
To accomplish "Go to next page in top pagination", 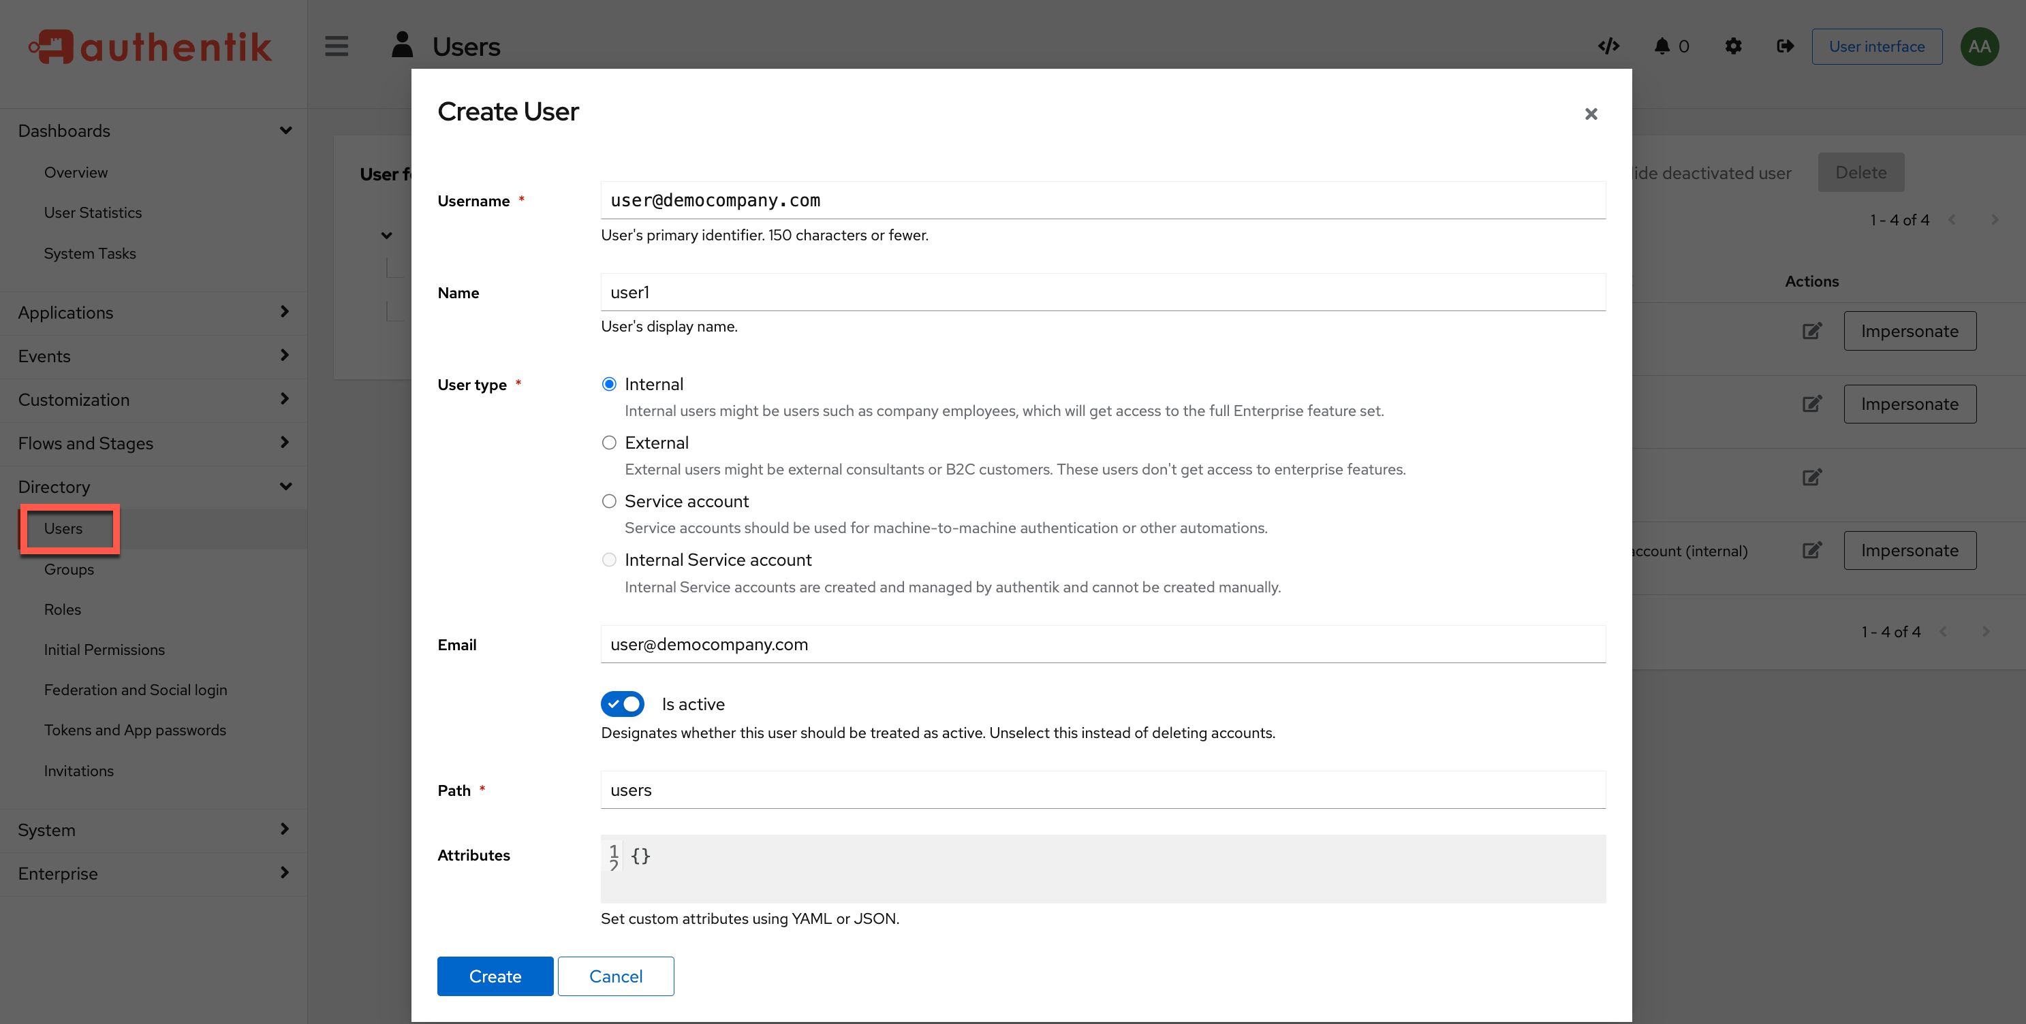I will 1995,220.
